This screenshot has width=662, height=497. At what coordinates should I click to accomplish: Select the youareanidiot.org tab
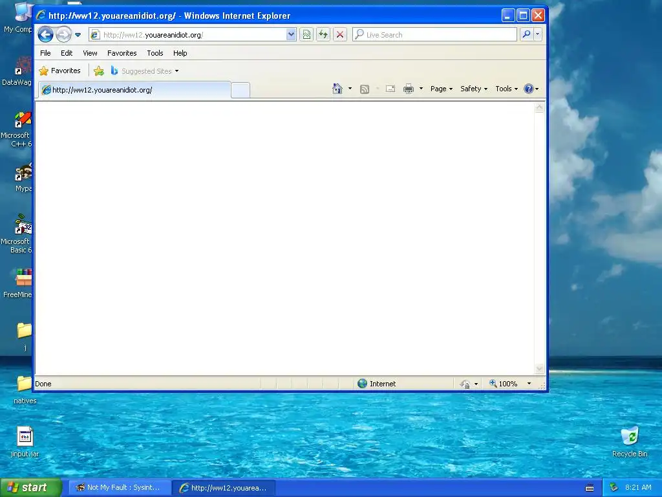click(134, 89)
